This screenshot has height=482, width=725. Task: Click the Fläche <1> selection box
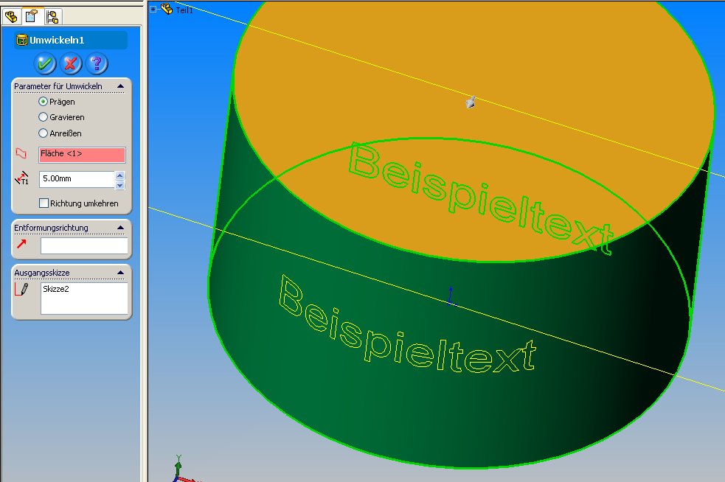tap(82, 155)
